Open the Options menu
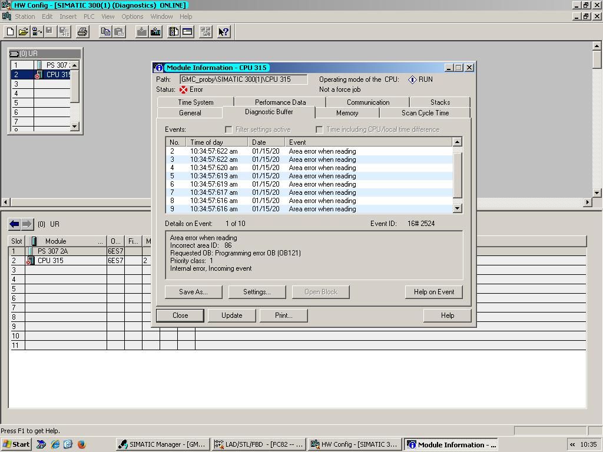This screenshot has width=603, height=452. pos(132,16)
